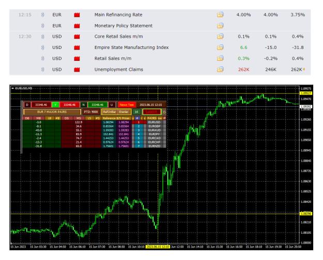The width and height of the screenshot is (323, 260).
Task: Select pair number 4 button for EURJPY
Action: point(139,134)
